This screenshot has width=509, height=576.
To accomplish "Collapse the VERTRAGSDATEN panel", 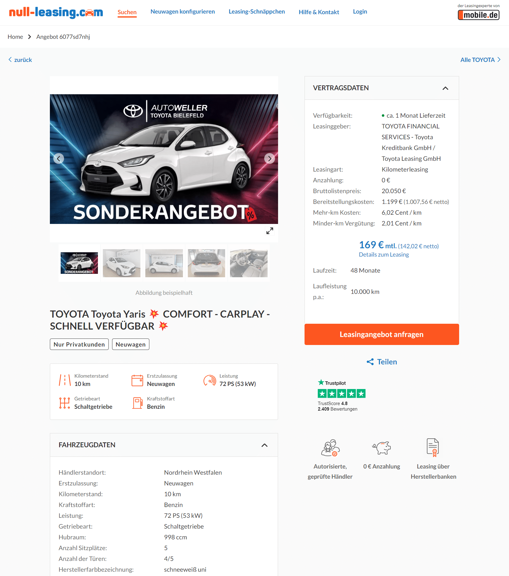I will point(445,88).
